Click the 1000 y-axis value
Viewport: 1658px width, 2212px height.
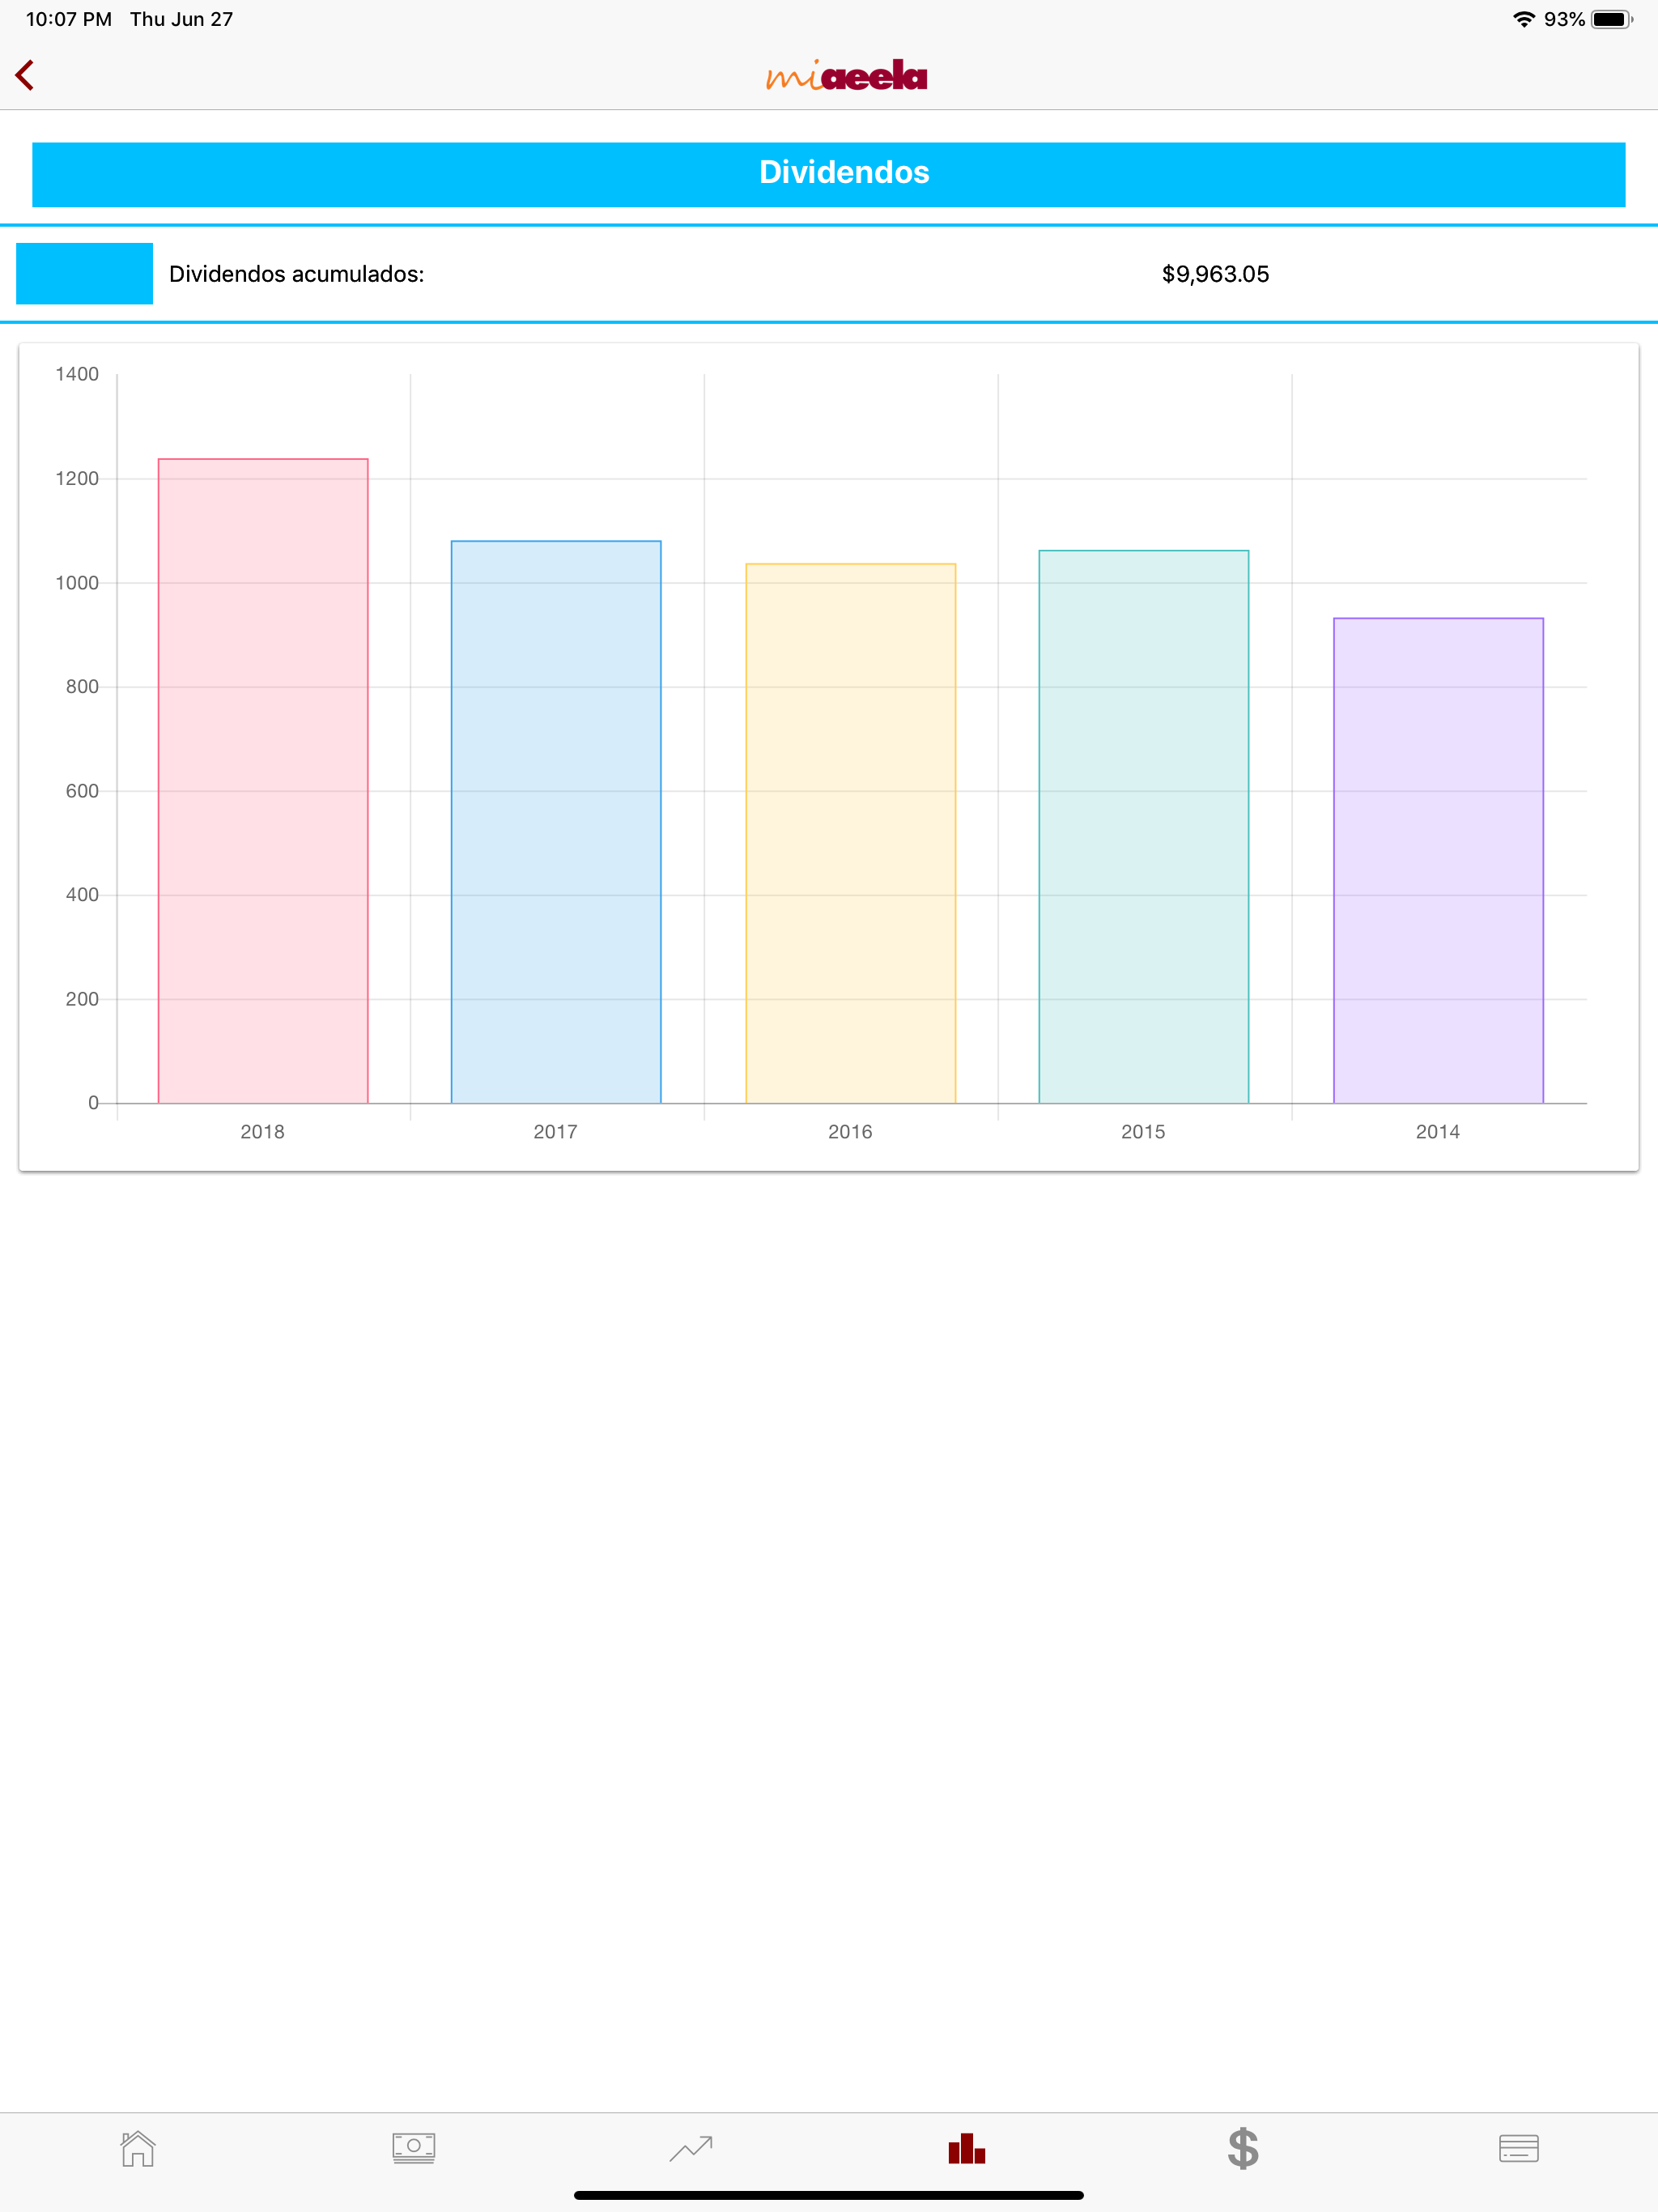(77, 583)
